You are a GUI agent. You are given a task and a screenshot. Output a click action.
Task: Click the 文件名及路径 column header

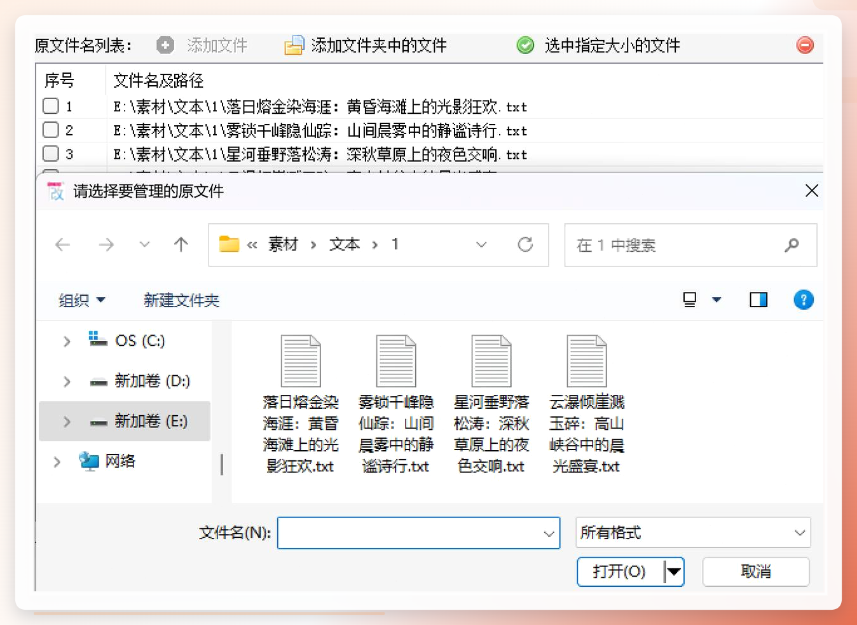[158, 81]
